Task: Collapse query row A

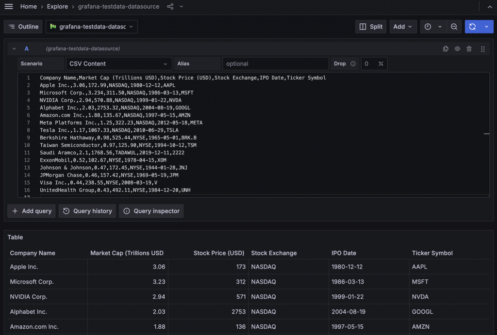Action: 14,49
